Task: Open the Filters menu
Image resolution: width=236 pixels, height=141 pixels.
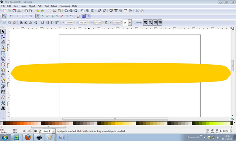Action: [x=54, y=6]
